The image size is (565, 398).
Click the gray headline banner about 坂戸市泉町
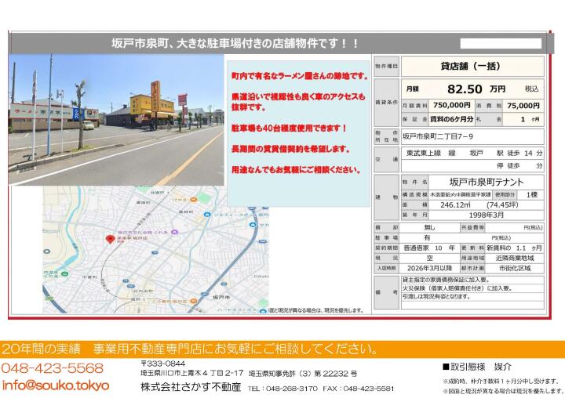point(235,44)
